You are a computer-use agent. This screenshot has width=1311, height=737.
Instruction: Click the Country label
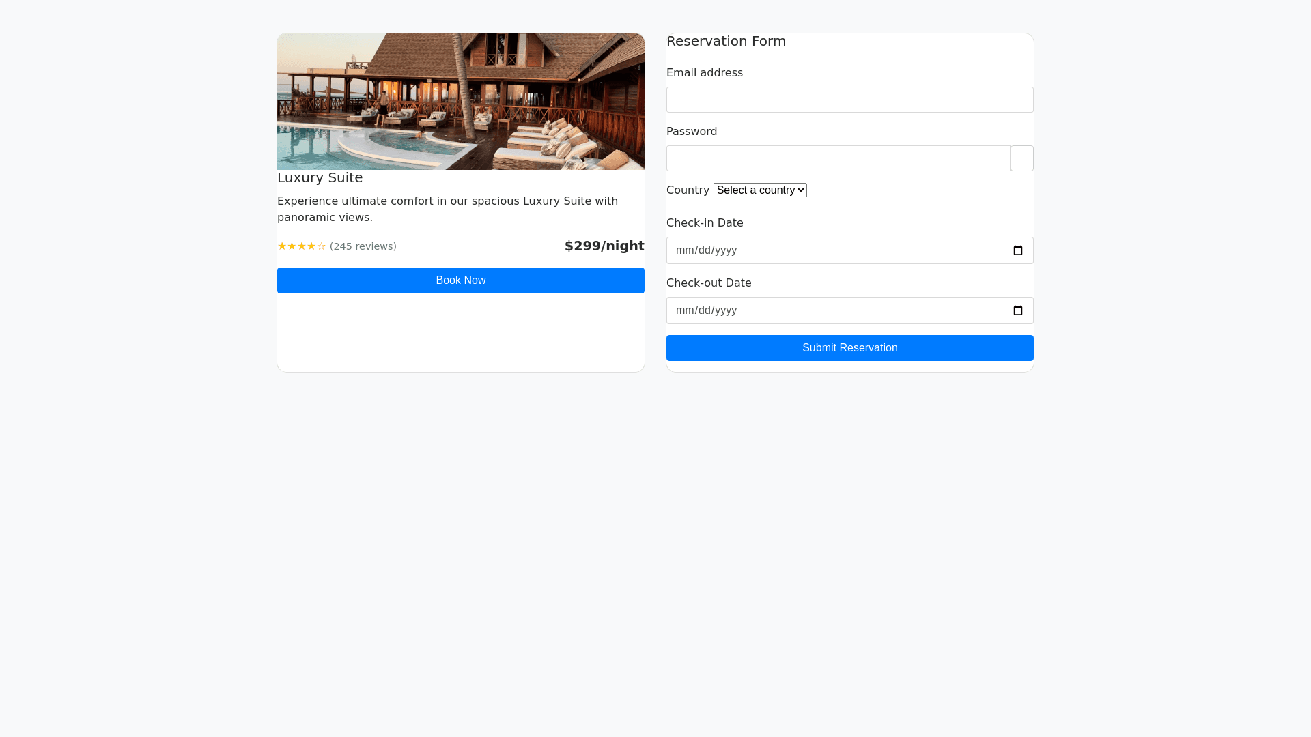(x=687, y=190)
